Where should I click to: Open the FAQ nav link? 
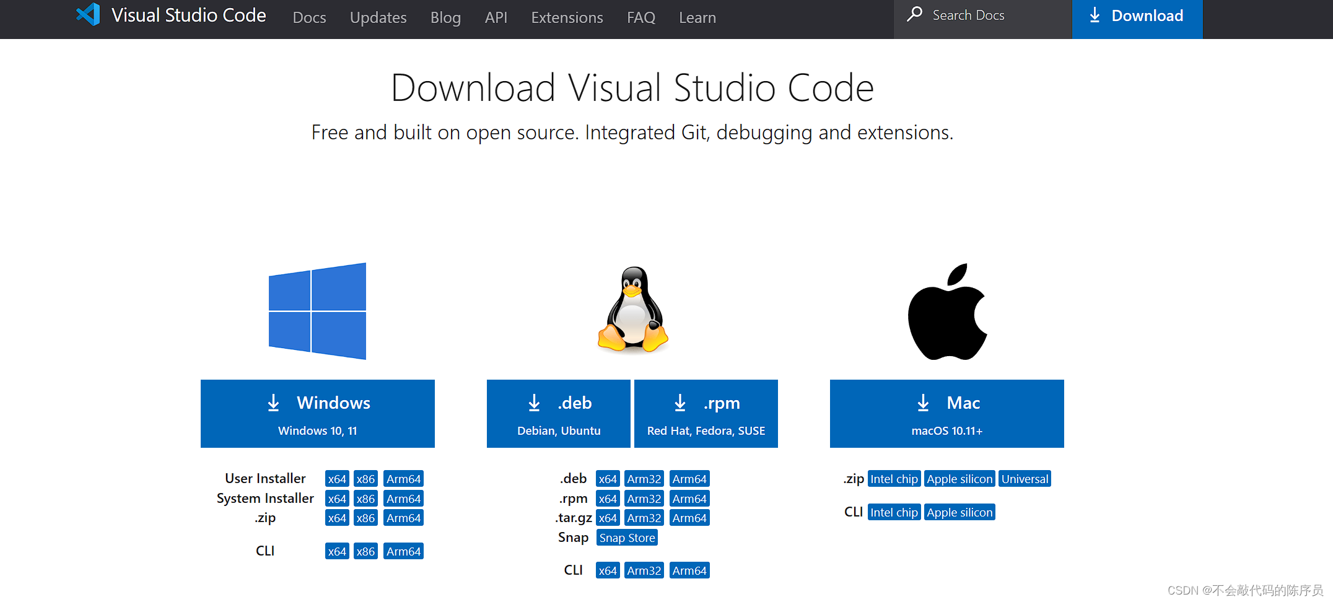[x=640, y=17]
